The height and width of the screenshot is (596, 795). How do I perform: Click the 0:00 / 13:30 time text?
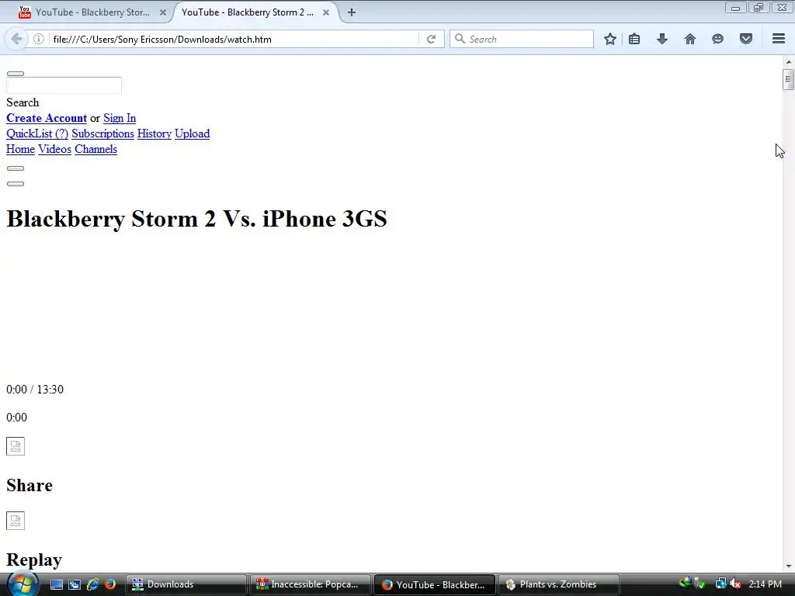click(35, 390)
